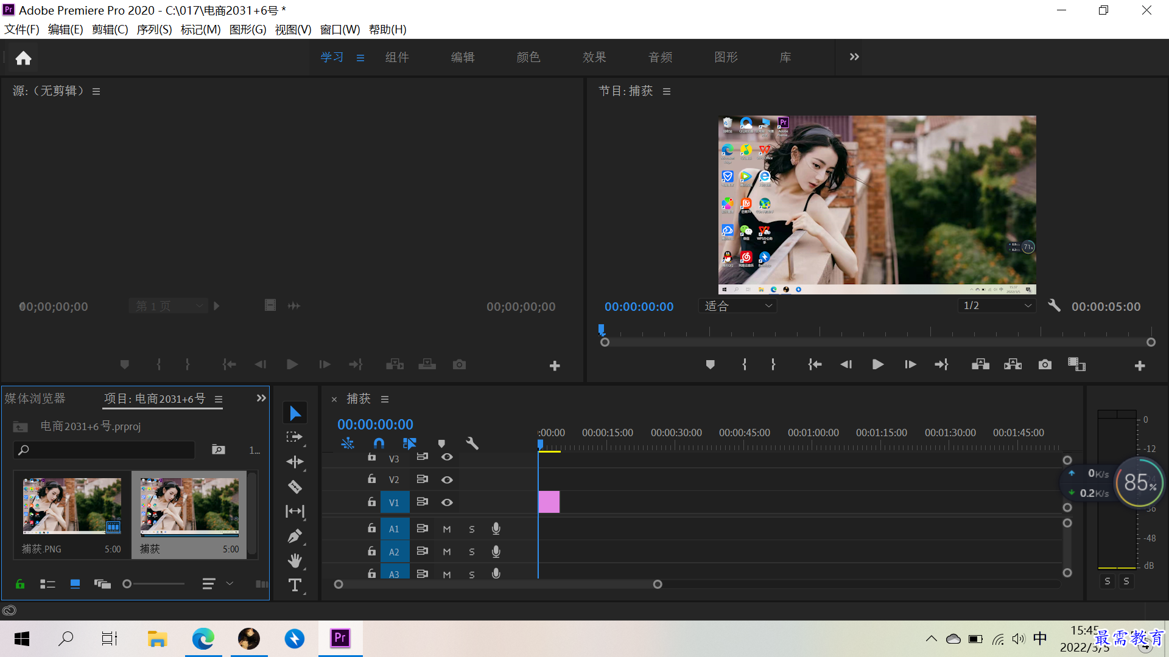Open the 媒体浏览器 tab

(35, 398)
